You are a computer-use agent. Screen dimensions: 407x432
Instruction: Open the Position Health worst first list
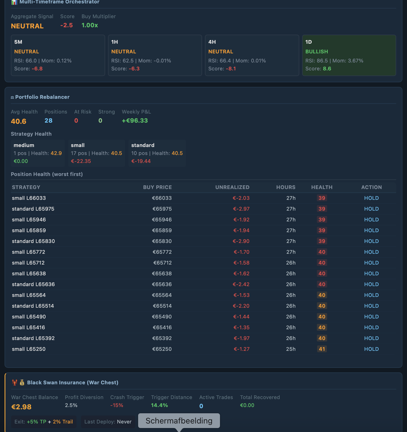47,174
